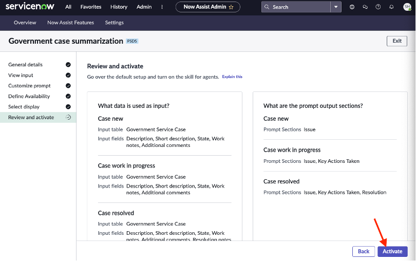The image size is (416, 261).
Task: Switch to the Overview tab
Action: (x=25, y=23)
